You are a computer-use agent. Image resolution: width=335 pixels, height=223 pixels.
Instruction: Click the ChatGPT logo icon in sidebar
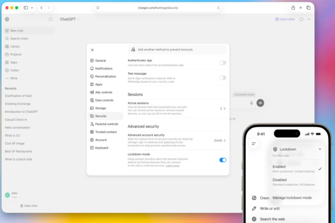click(7, 19)
